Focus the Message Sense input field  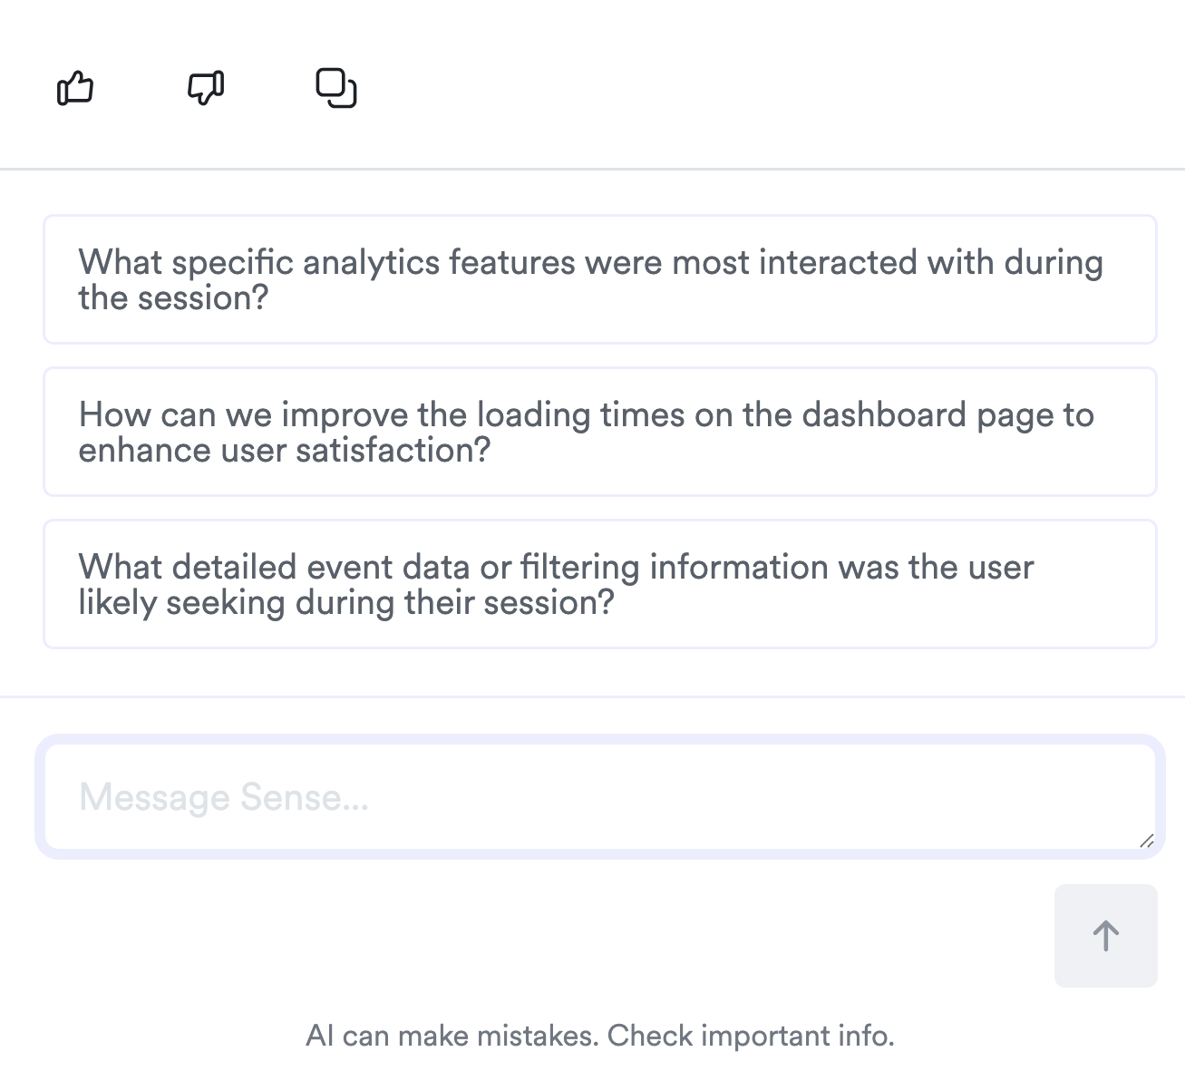coord(599,797)
